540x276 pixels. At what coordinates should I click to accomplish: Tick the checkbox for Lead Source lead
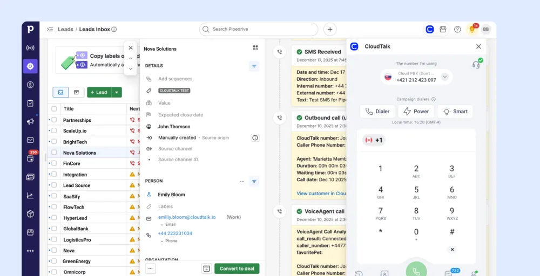(x=54, y=185)
